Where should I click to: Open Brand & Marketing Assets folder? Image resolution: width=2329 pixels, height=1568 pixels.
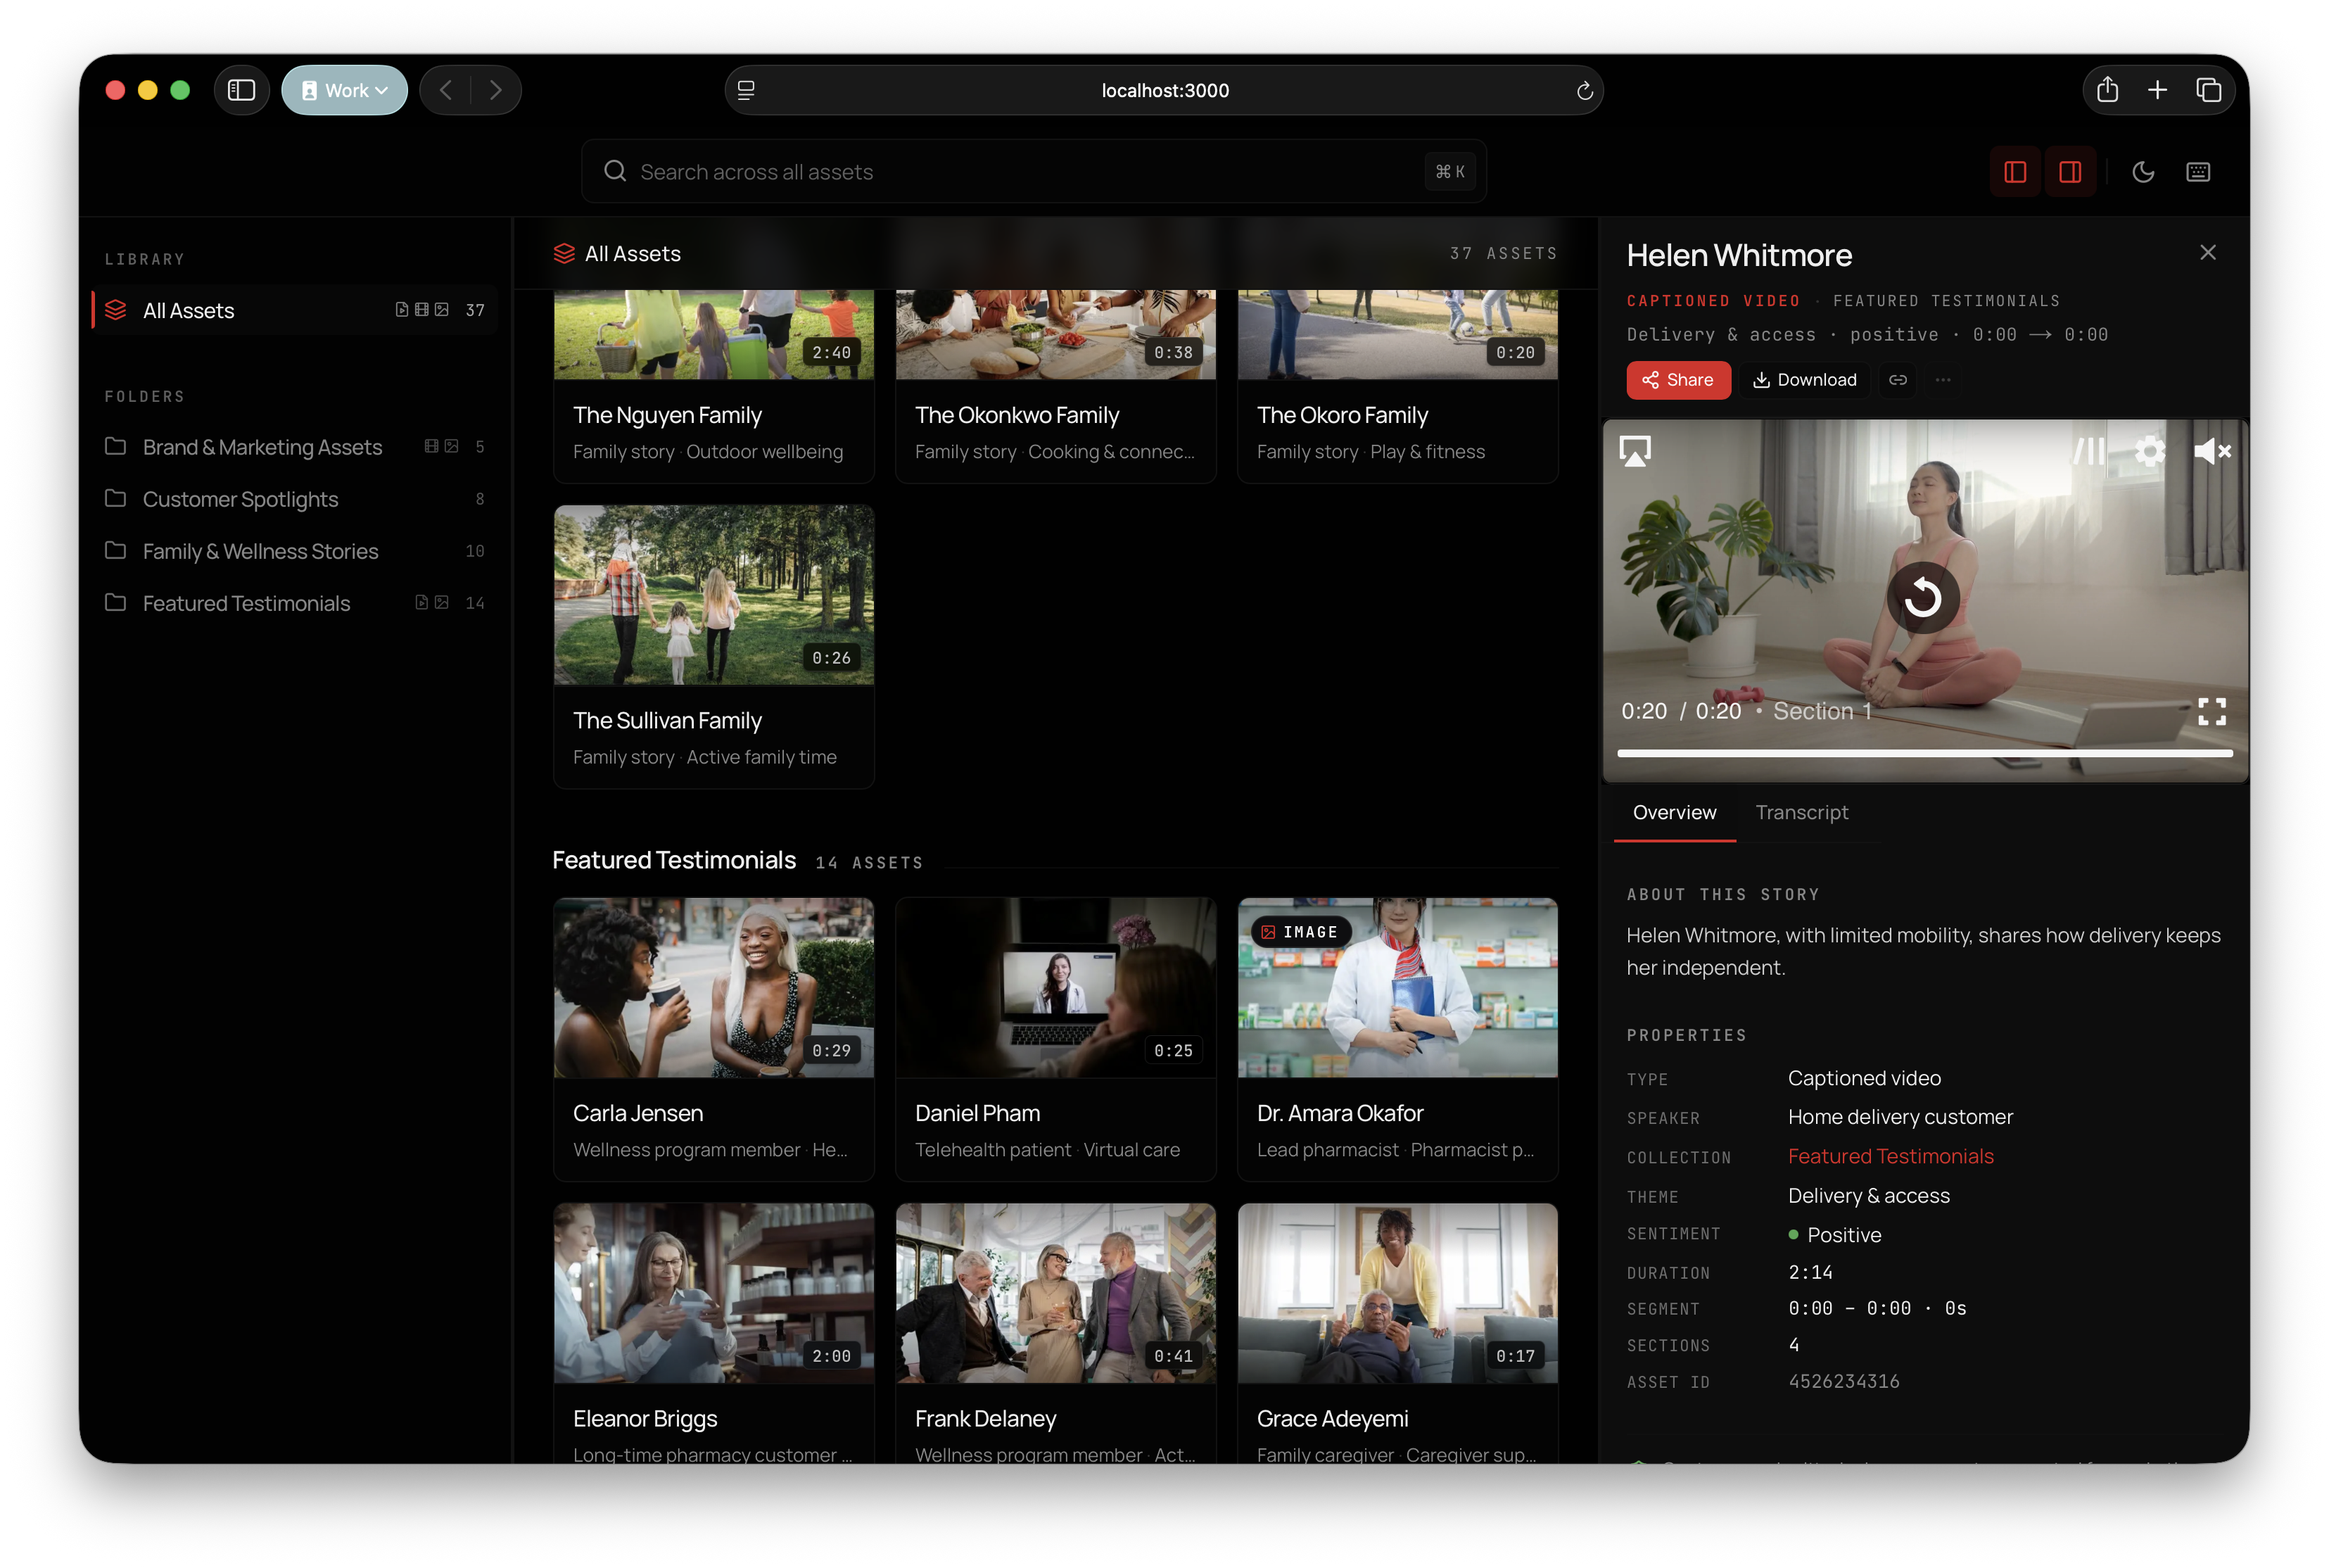pyautogui.click(x=295, y=447)
